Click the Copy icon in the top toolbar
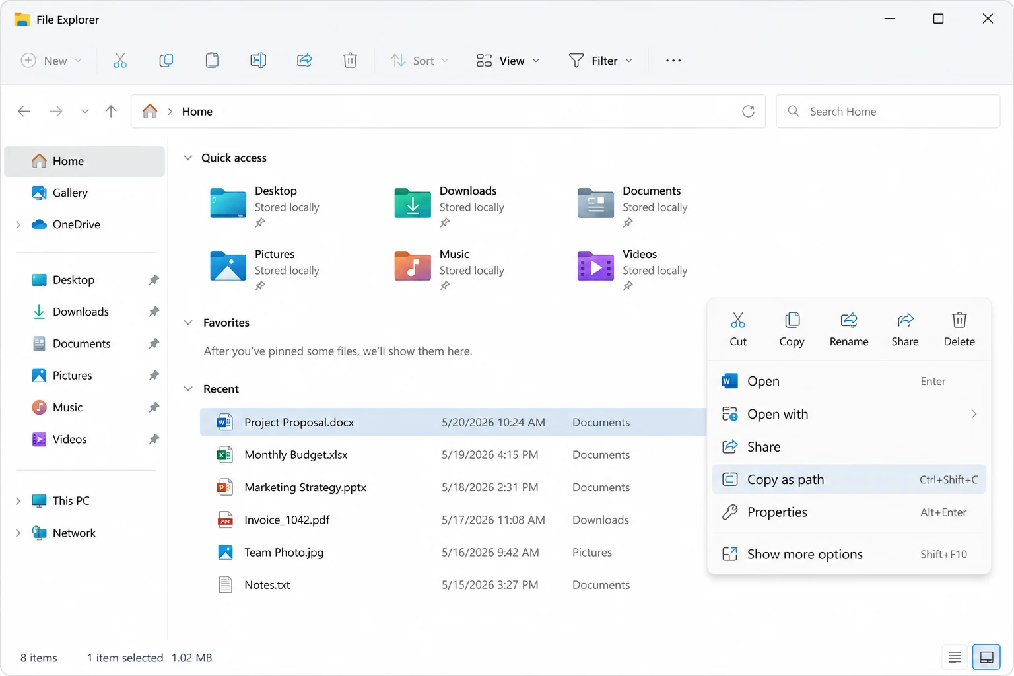Screen dimensions: 1014x676 (x=166, y=61)
